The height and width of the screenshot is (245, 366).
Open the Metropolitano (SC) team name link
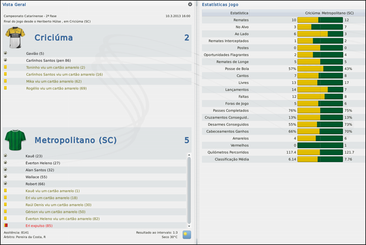[x=76, y=140]
